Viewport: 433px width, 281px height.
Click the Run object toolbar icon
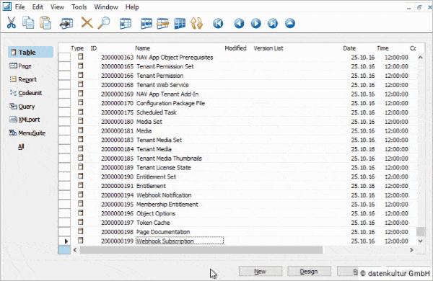pos(66,24)
